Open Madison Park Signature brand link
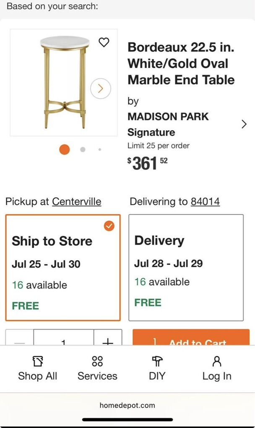255x428 pixels. pyautogui.click(x=168, y=124)
